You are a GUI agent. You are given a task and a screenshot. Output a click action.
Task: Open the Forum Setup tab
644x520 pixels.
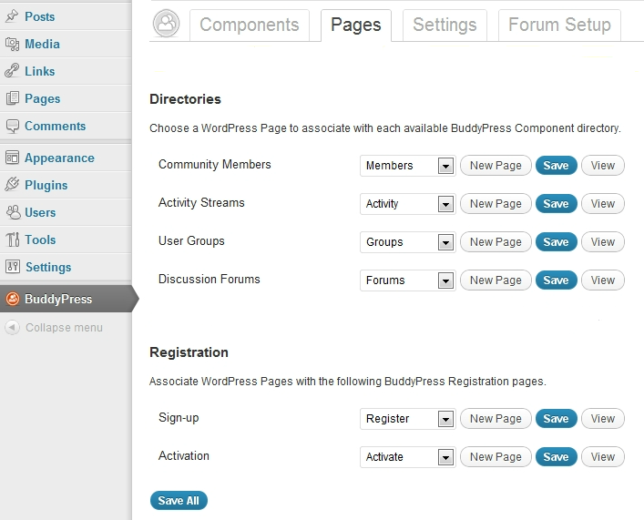pyautogui.click(x=559, y=25)
